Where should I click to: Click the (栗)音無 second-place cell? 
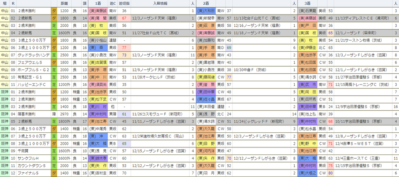(206, 85)
